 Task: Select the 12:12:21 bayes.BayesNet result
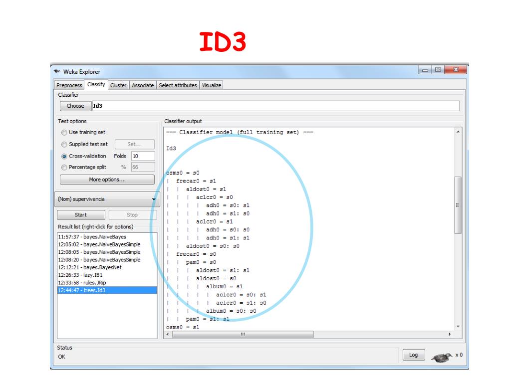coord(107,267)
